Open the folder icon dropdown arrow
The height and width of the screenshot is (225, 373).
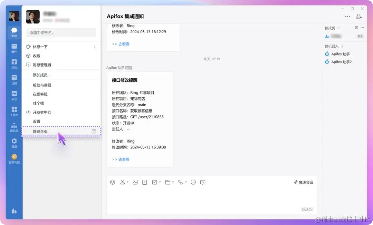173,182
